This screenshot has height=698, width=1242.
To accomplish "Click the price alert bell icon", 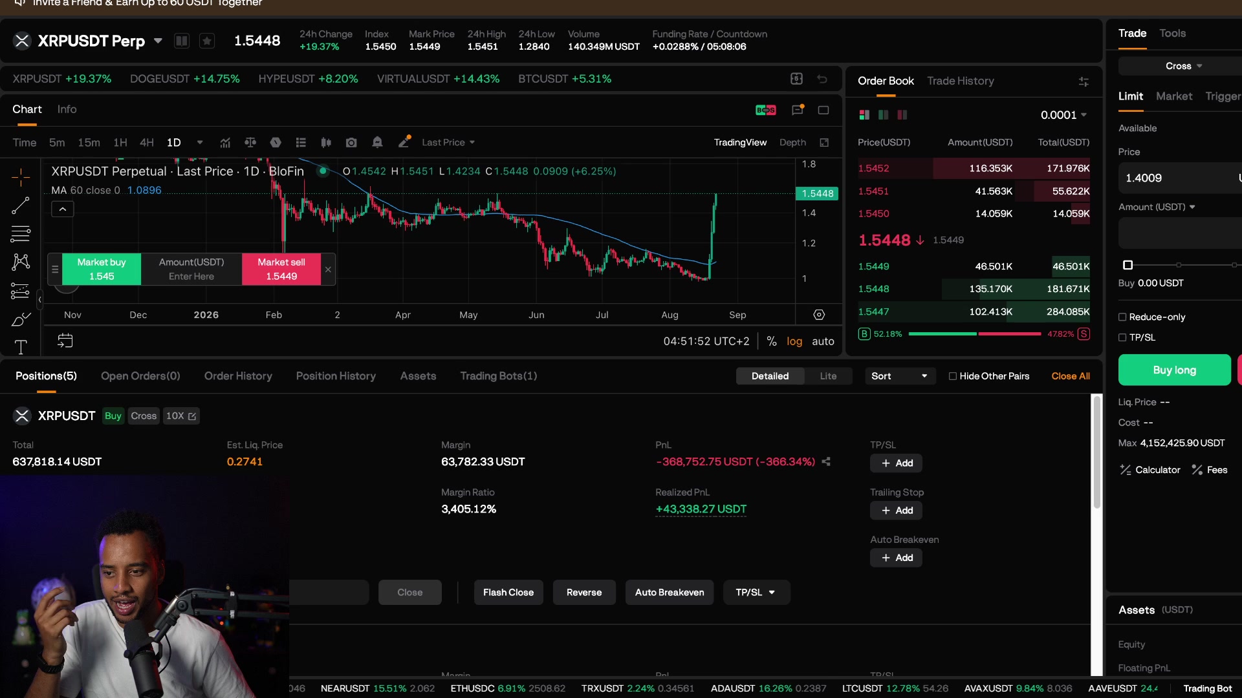I will [377, 142].
